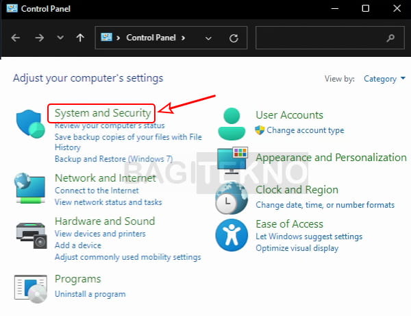
Task: Maximize the Control Panel window
Action: click(x=366, y=8)
